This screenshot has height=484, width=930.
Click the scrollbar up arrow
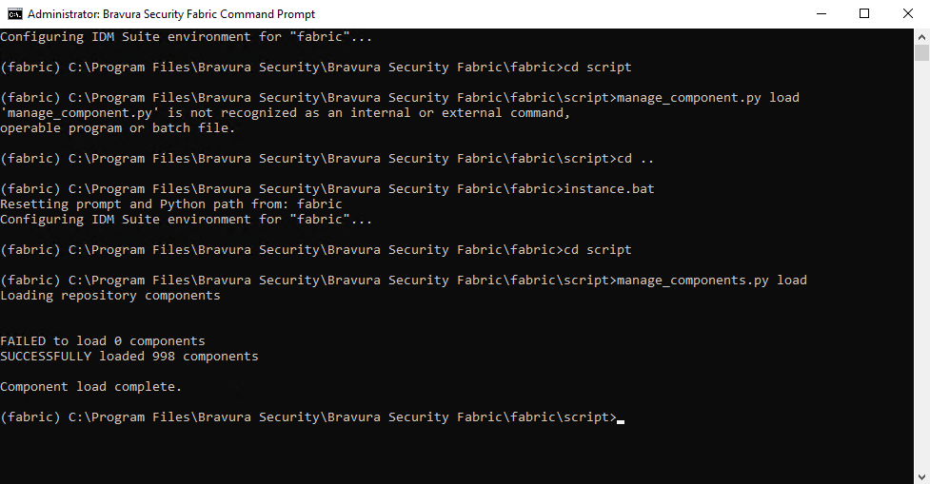click(921, 37)
